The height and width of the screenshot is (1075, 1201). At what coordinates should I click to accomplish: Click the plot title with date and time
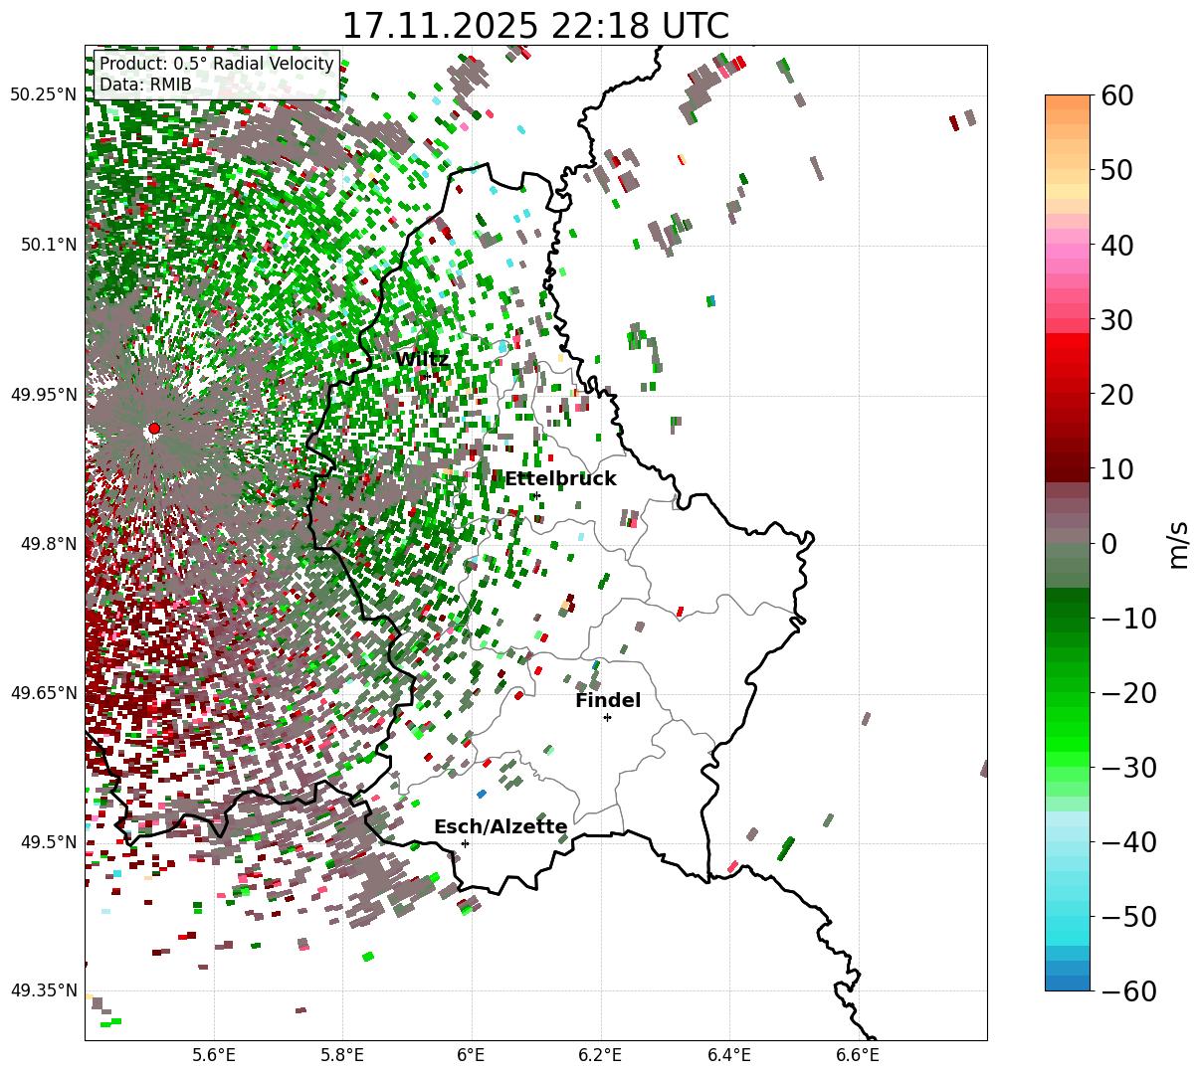click(535, 25)
